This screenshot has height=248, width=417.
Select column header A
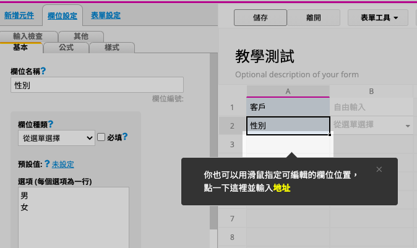(288, 91)
